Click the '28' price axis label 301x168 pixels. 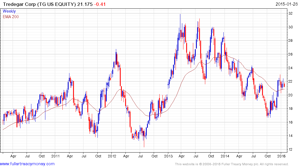(x=290, y=41)
